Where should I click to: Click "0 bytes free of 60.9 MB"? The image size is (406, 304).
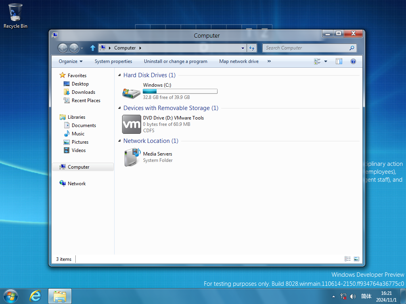167,124
